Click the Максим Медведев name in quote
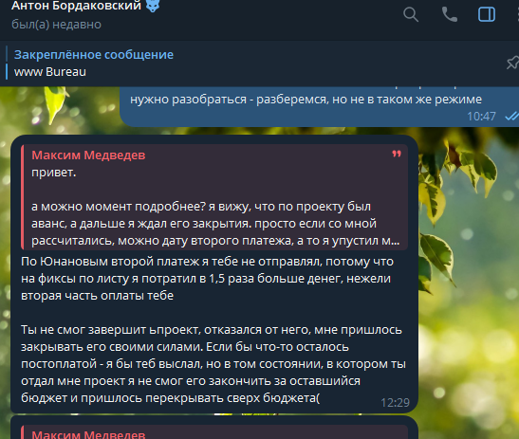 (x=88, y=155)
